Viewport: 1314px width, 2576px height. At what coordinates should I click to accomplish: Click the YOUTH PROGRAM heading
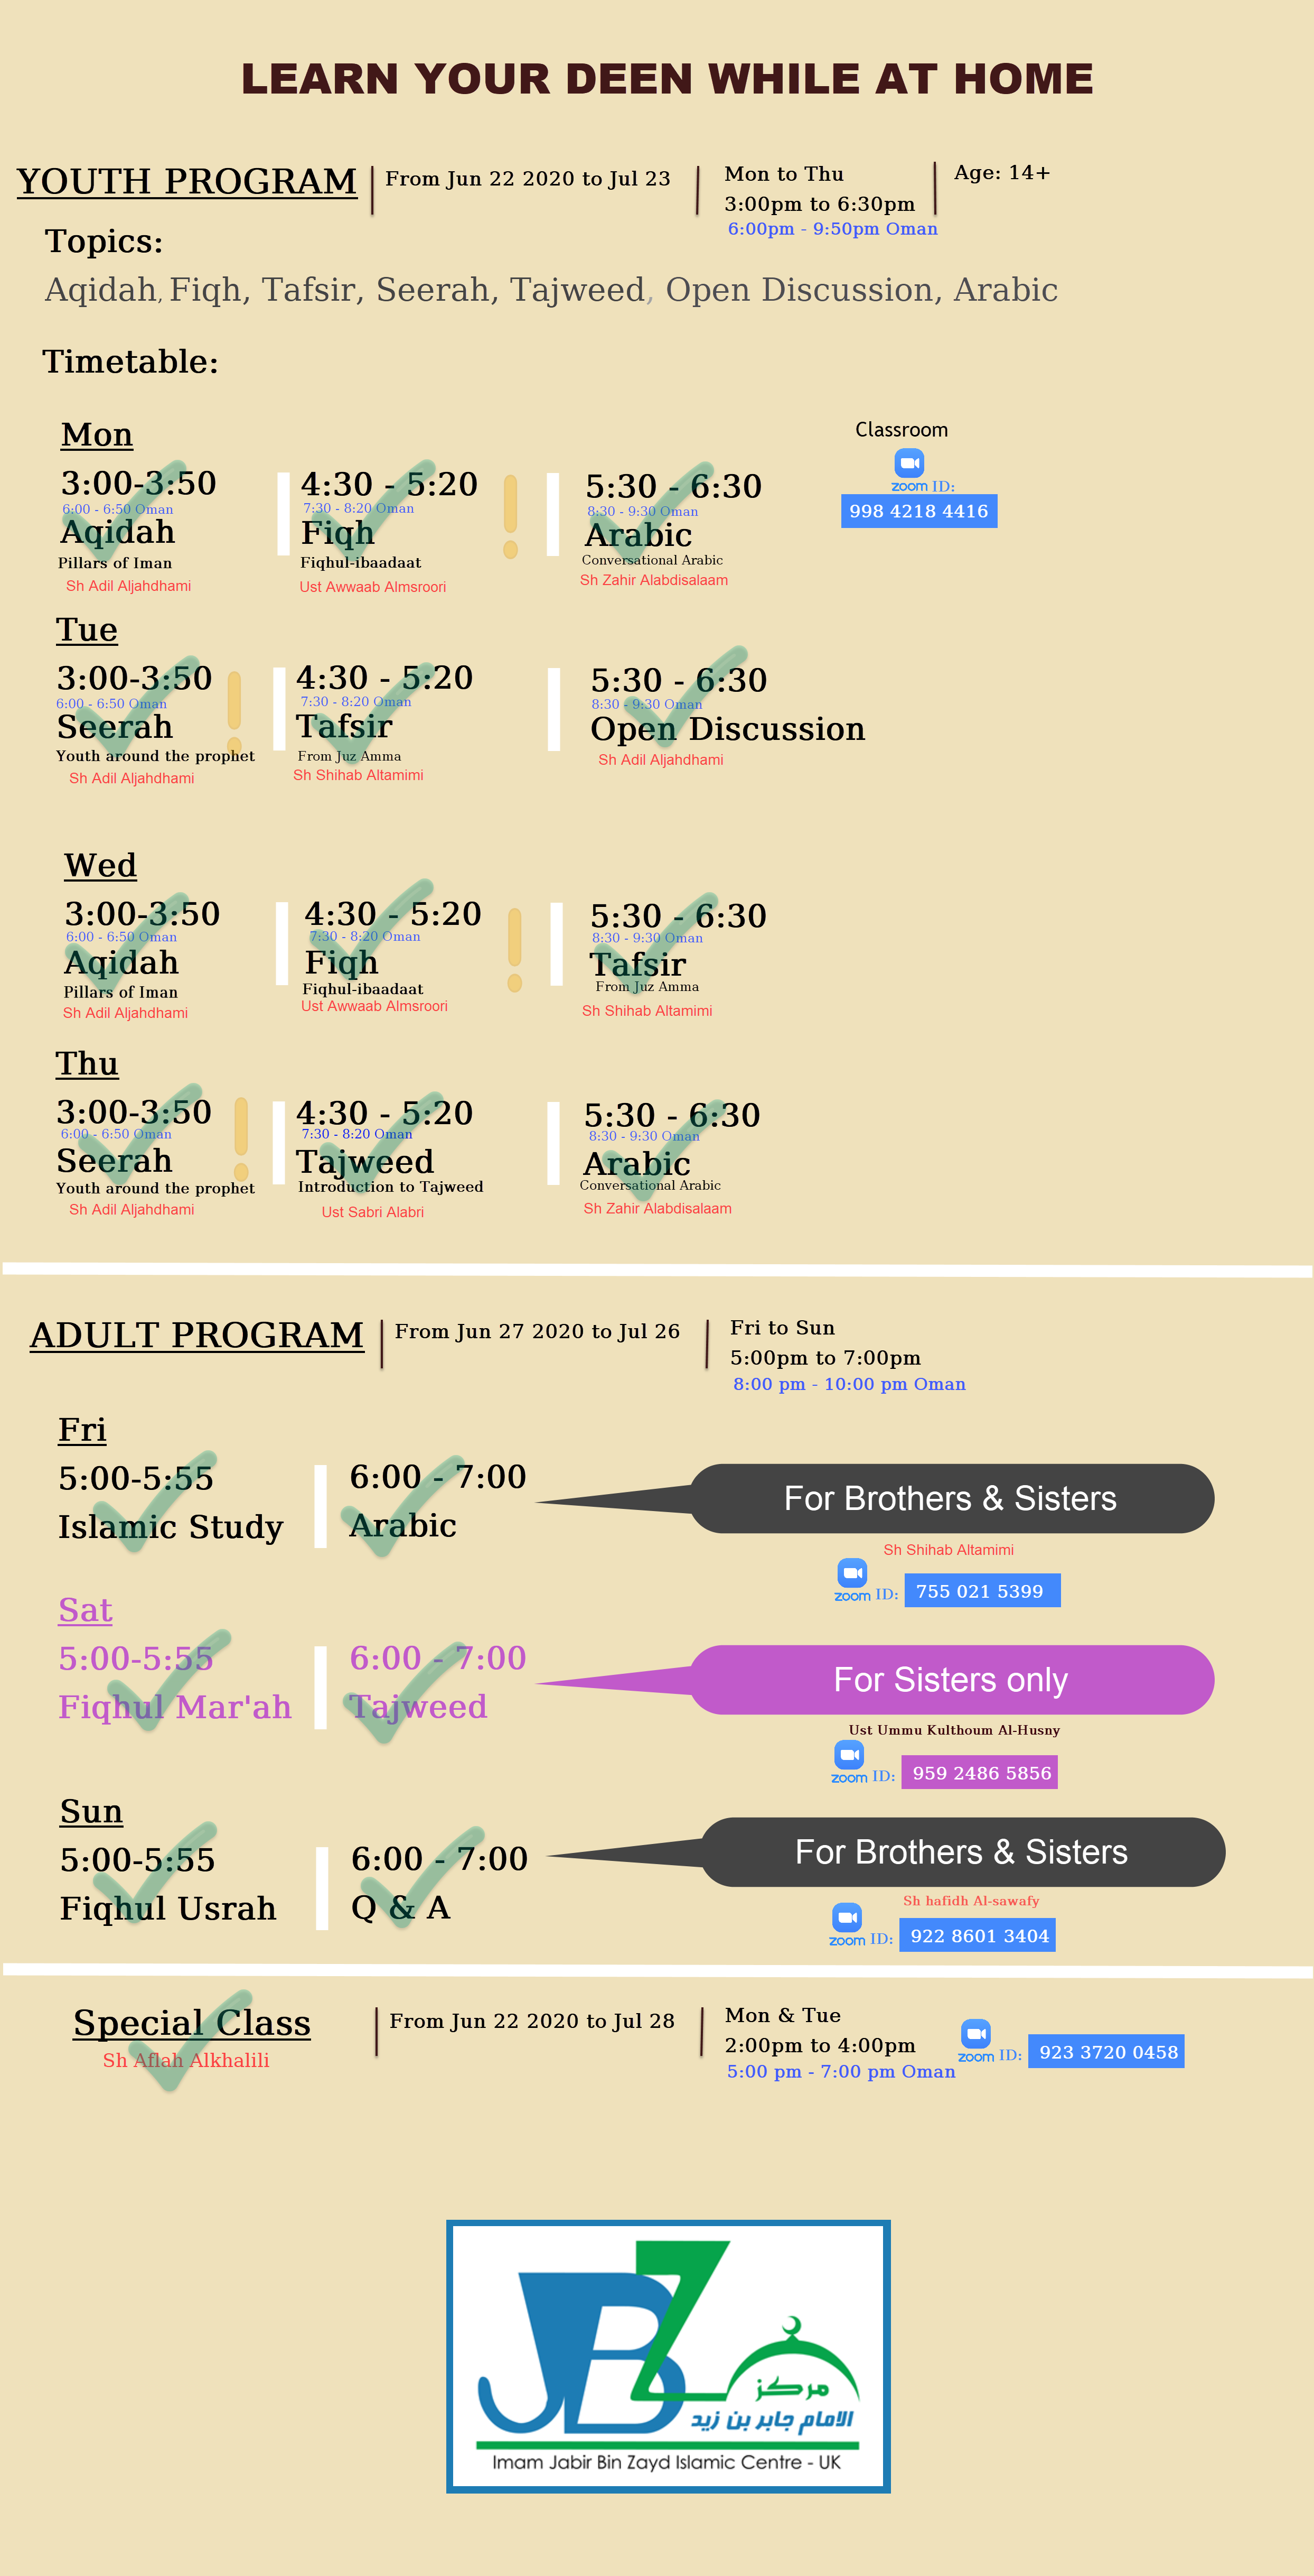(x=187, y=181)
